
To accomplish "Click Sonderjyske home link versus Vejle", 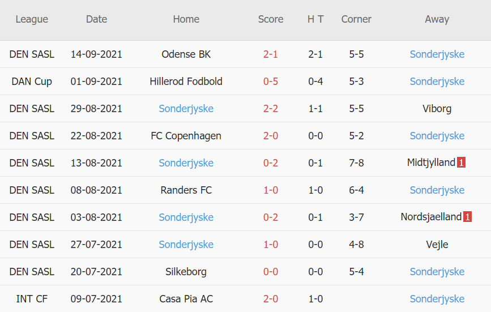I will click(x=186, y=245).
